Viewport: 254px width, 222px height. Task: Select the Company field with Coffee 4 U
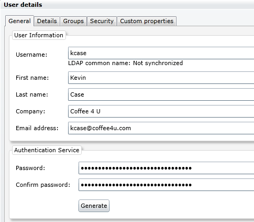161,111
